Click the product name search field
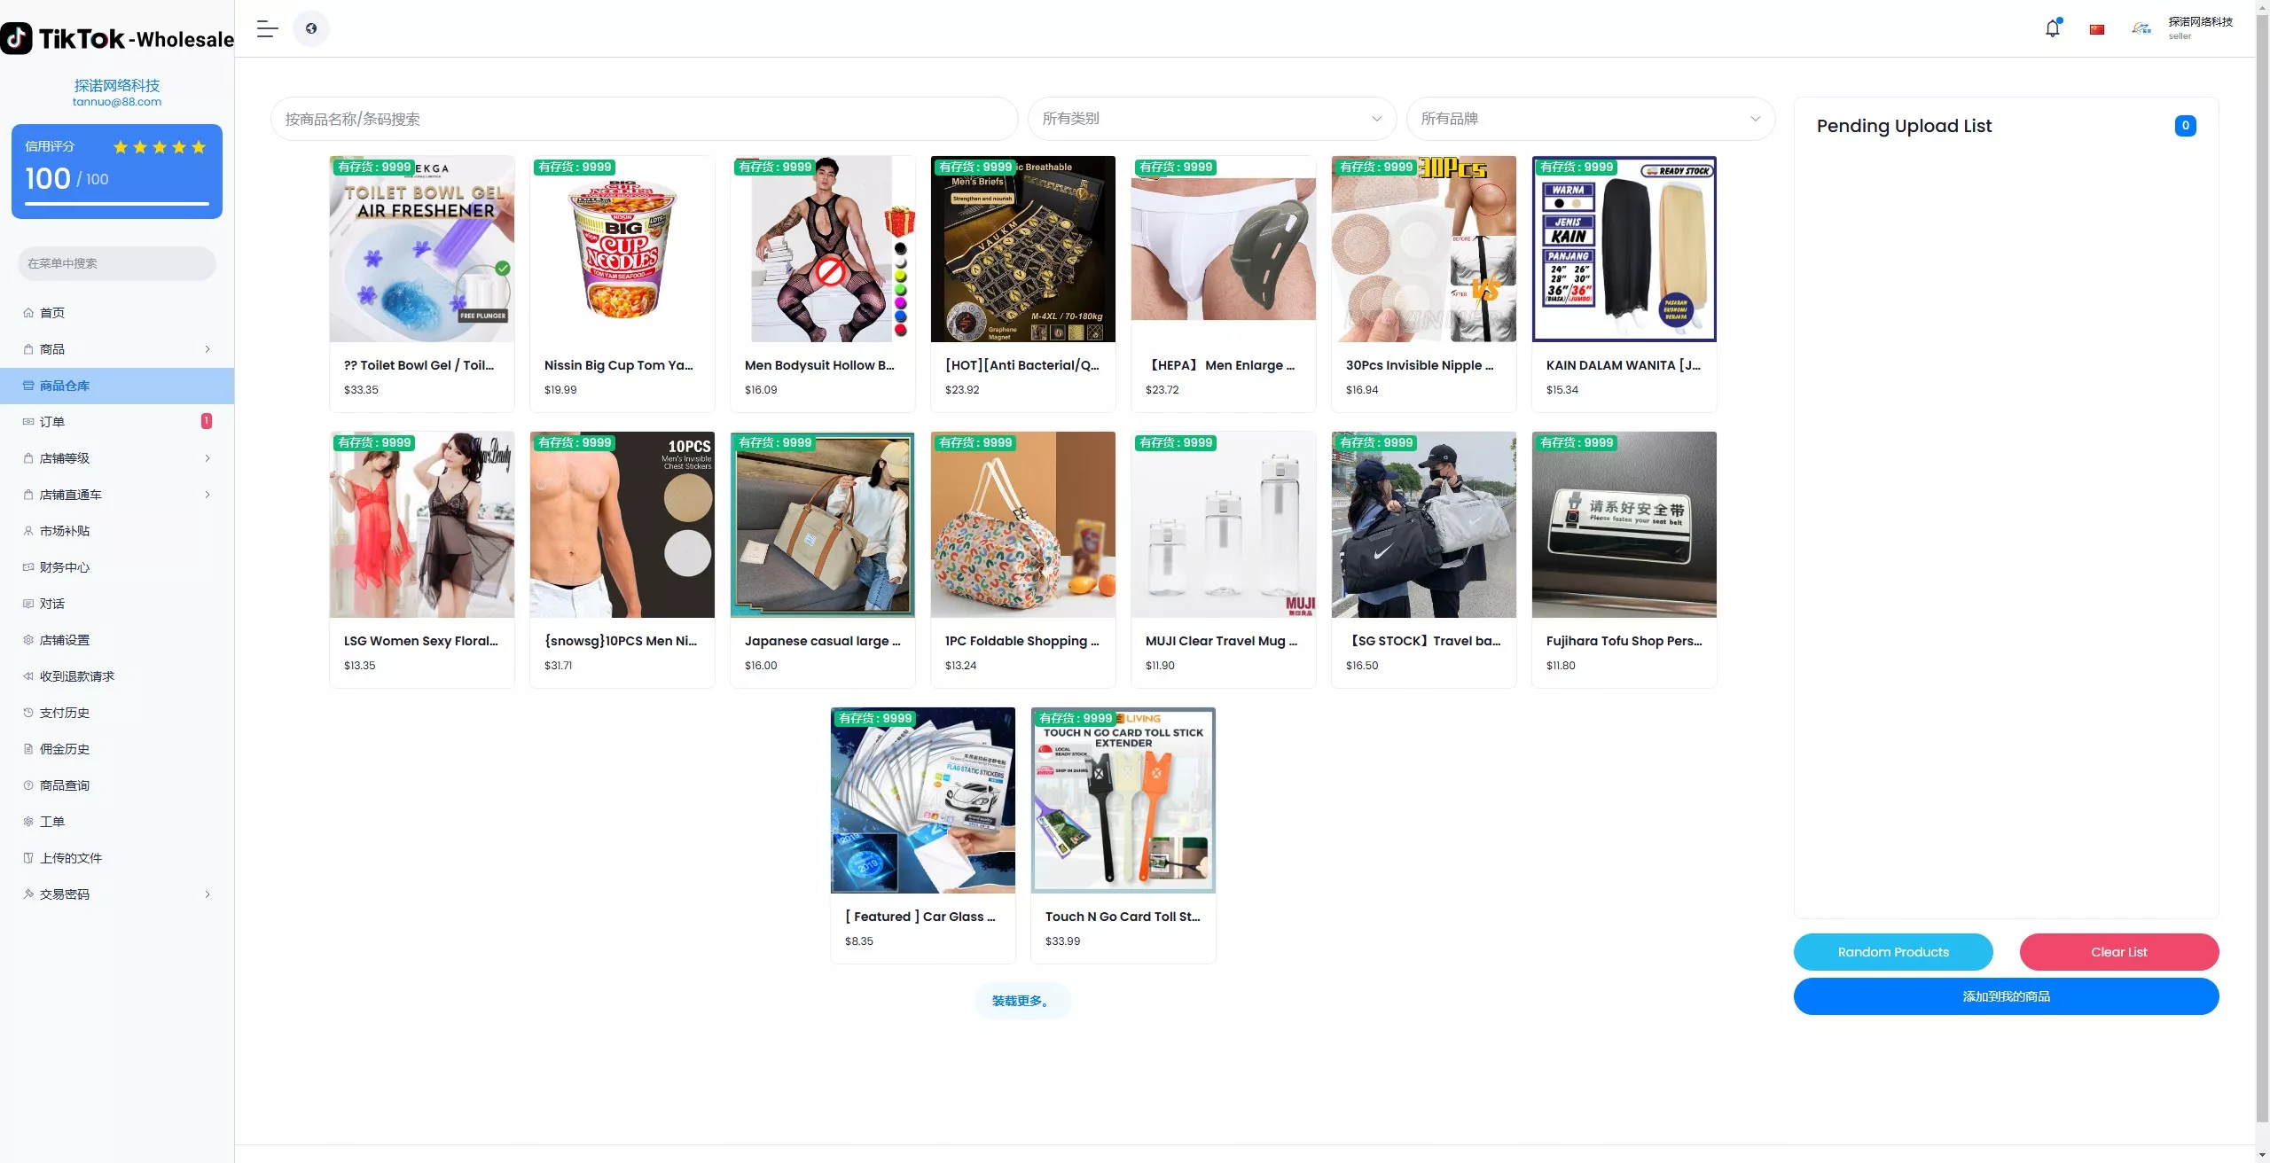This screenshot has height=1163, width=2270. (x=645, y=119)
